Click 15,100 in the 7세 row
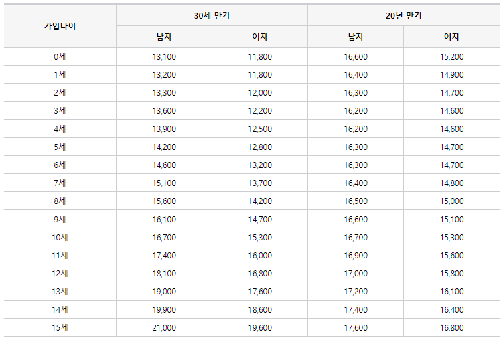 tap(164, 183)
